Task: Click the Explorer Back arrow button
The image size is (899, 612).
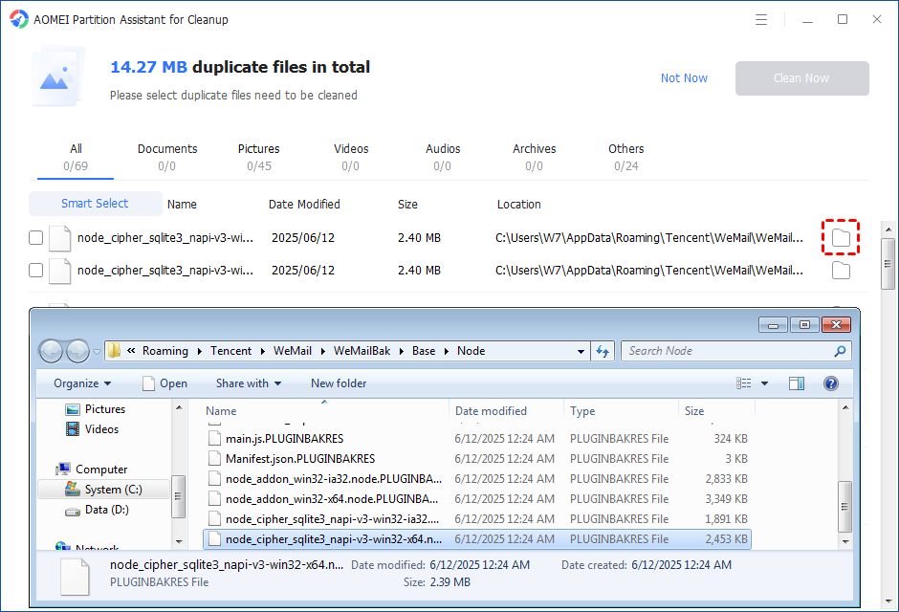Action: click(x=51, y=351)
